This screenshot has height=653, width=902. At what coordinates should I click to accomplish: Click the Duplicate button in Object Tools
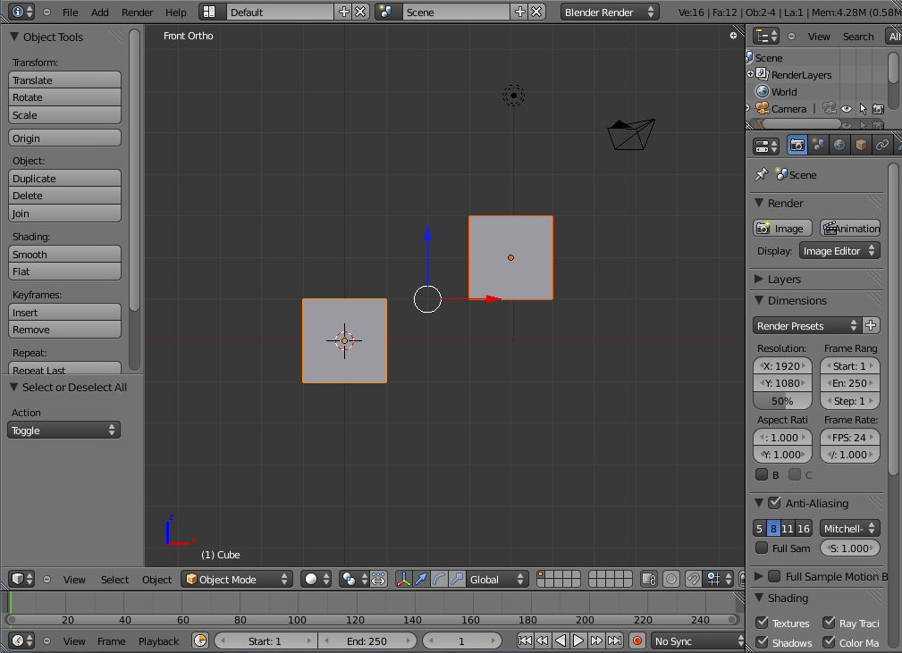(64, 179)
